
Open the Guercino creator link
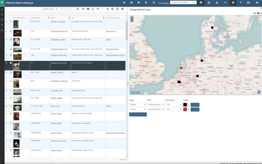click(x=60, y=31)
